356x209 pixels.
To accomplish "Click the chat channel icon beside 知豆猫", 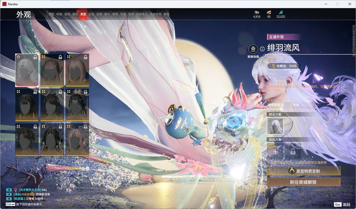I will pyautogui.click(x=9, y=199).
